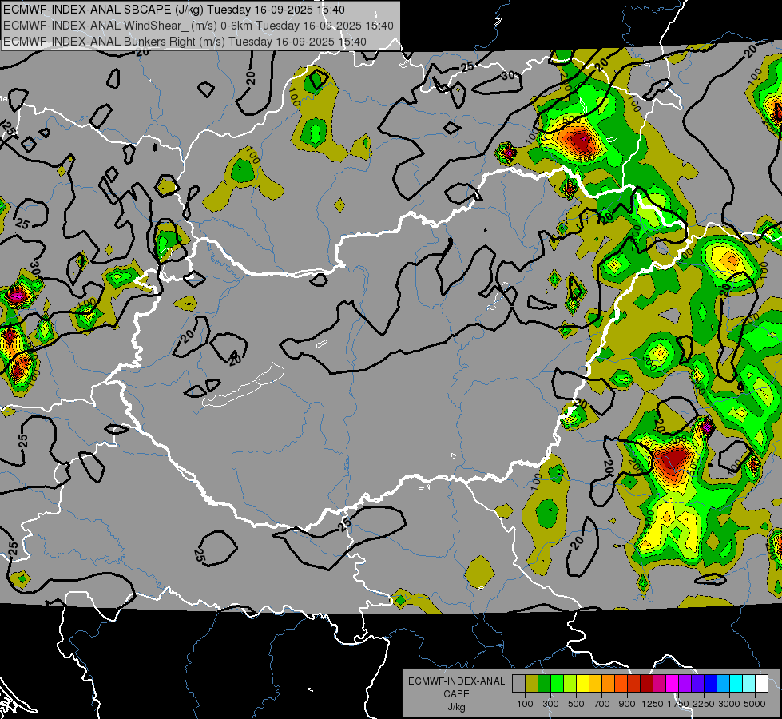Click the red CAPE maximum in the northeast
Viewport: 782px width, 719px height.
tap(580, 141)
